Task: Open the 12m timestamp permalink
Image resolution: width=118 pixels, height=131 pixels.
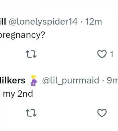Action: (x=93, y=22)
